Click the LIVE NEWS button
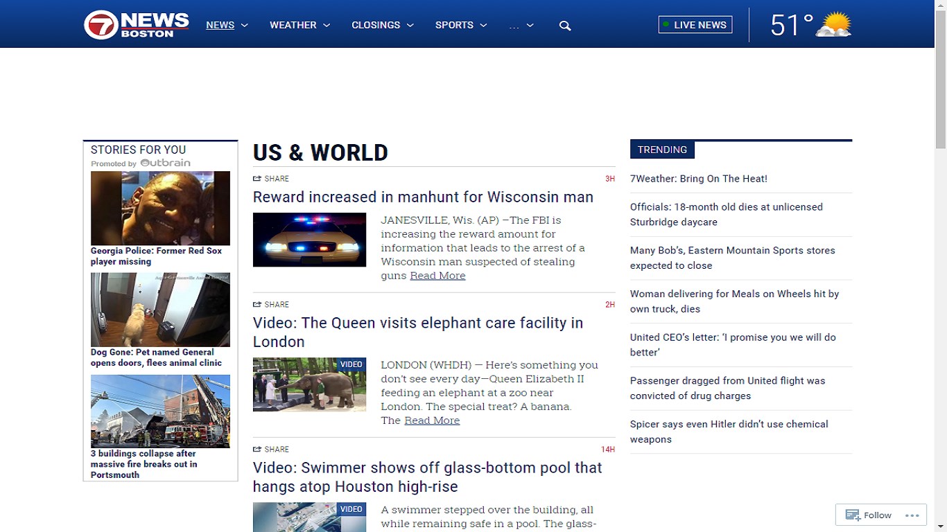The width and height of the screenshot is (947, 532). click(695, 24)
